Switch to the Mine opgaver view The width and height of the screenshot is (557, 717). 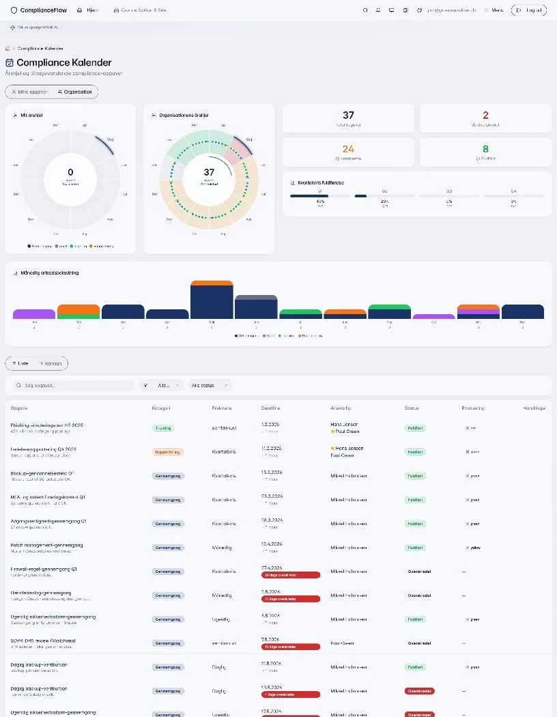[30, 92]
